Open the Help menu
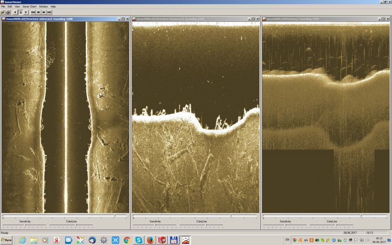 pos(53,7)
